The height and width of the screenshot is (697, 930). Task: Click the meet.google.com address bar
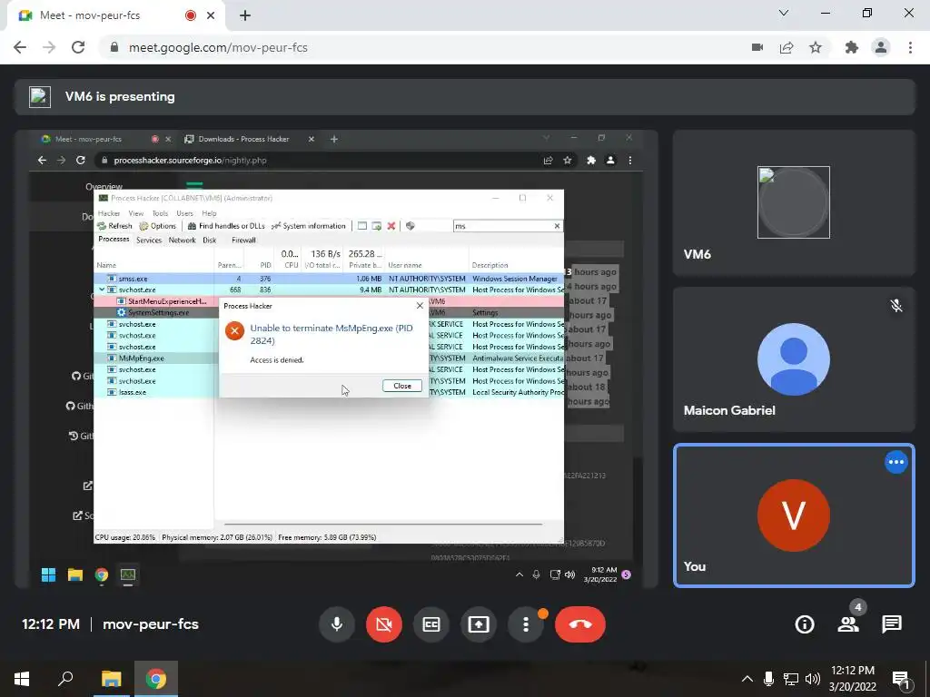pyautogui.click(x=415, y=47)
